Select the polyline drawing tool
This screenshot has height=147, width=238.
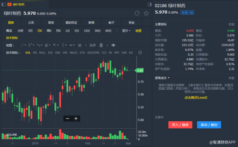click(x=30, y=45)
